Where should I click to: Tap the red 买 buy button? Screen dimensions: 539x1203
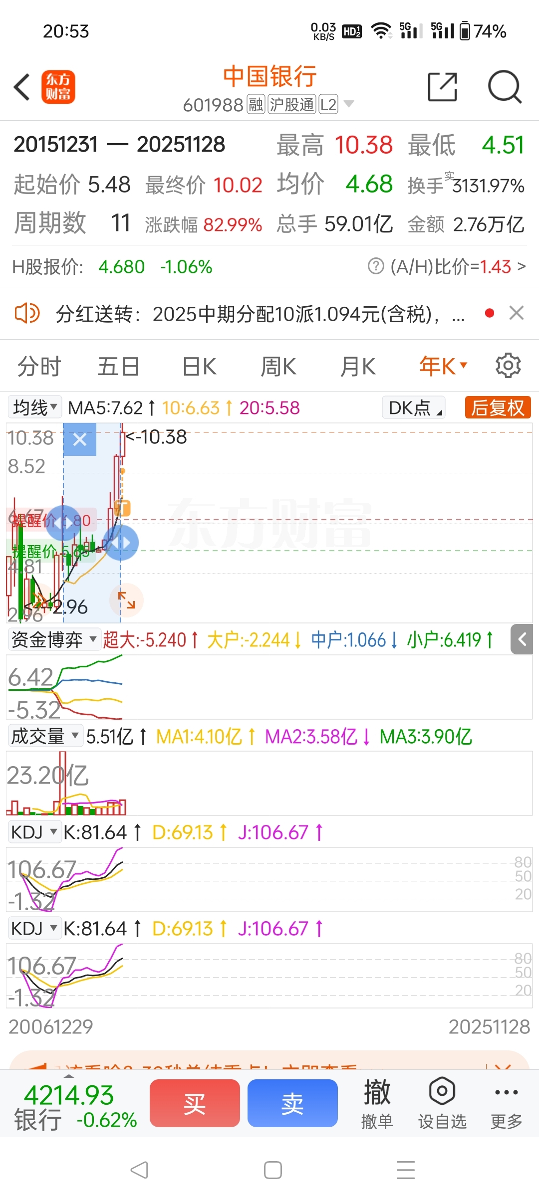(195, 1103)
